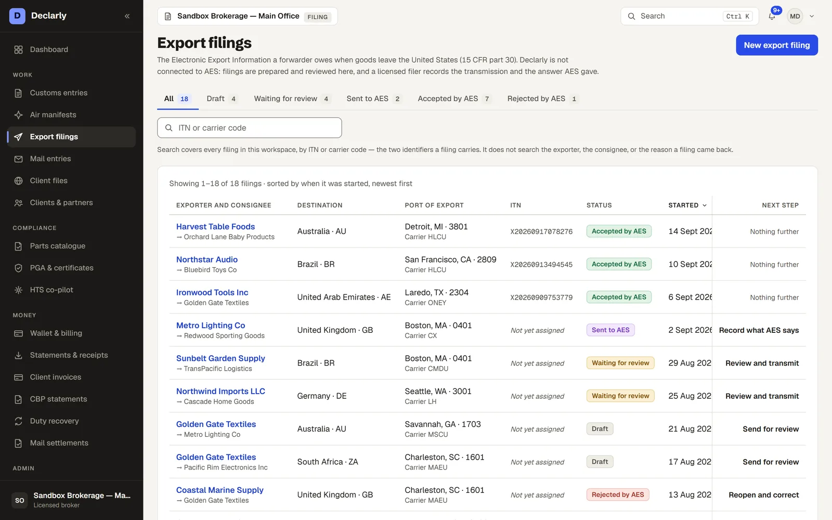The image size is (832, 520).
Task: Click the Sent to AES status badge in table
Action: 610,330
